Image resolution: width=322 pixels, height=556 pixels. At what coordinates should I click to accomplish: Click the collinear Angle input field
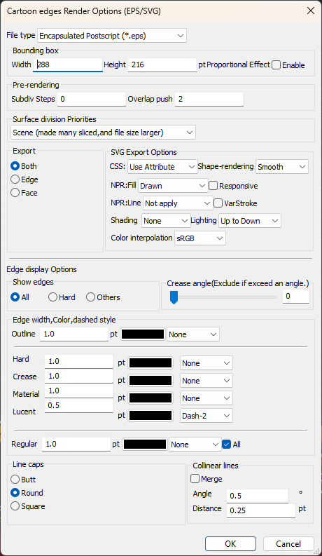pos(258,496)
